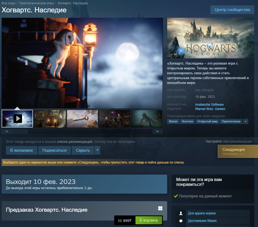
Task: View the hippogriff flying screenshot thumbnail
Action: 83,119
